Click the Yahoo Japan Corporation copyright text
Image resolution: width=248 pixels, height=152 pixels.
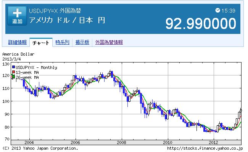pyautogui.click(x=40, y=148)
